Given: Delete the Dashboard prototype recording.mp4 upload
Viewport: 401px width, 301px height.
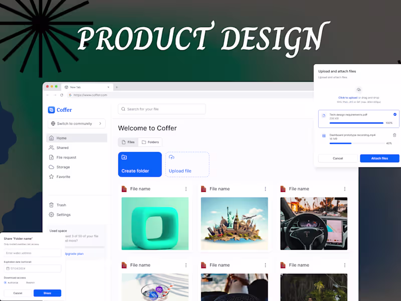Looking at the screenshot, I should point(394,135).
